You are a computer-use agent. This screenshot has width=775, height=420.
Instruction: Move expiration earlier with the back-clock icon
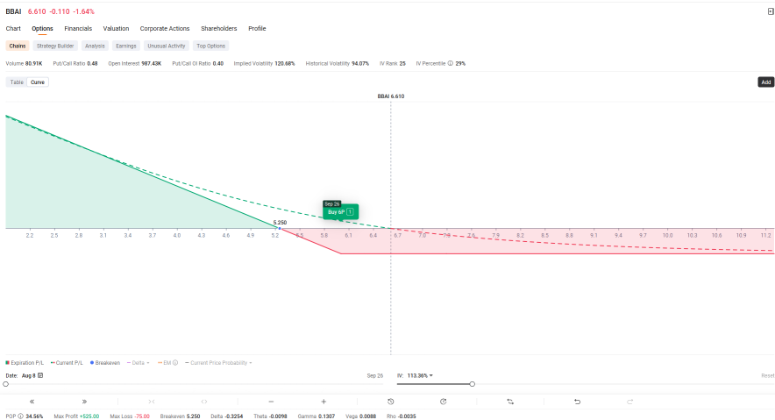pyautogui.click(x=390, y=402)
